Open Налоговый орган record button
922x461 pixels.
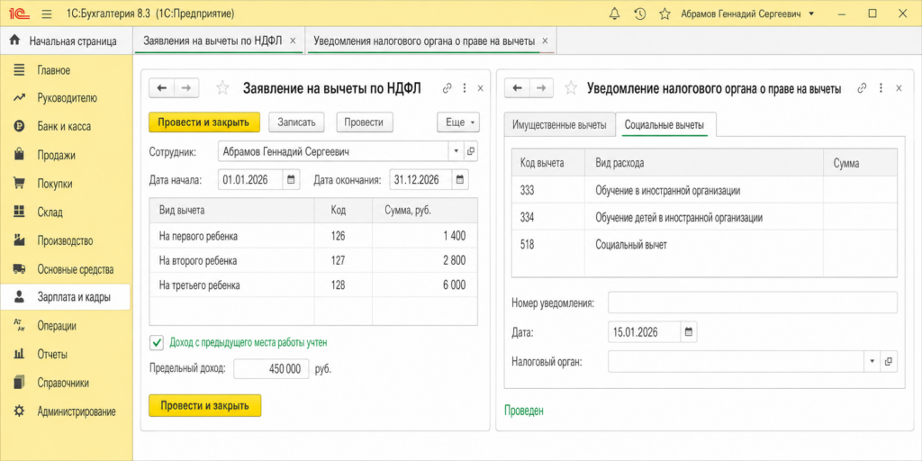(889, 361)
